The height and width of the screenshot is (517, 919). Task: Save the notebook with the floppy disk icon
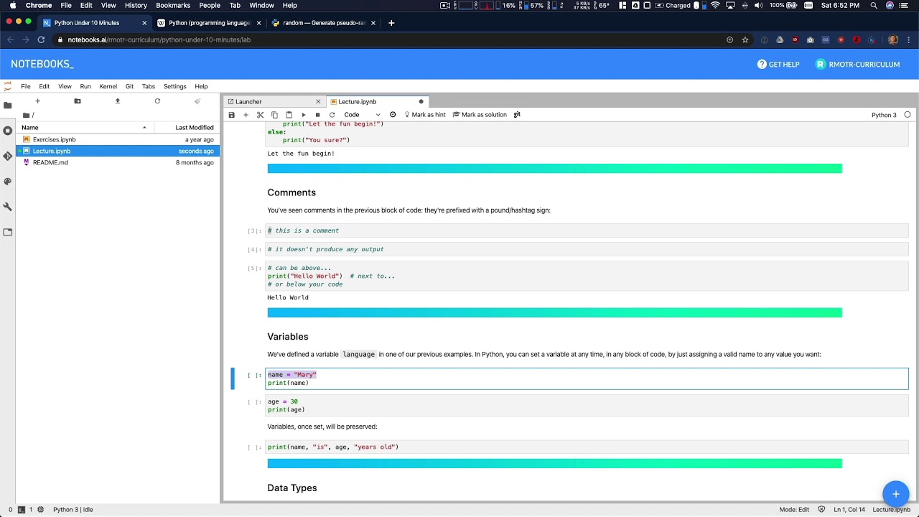coord(231,115)
